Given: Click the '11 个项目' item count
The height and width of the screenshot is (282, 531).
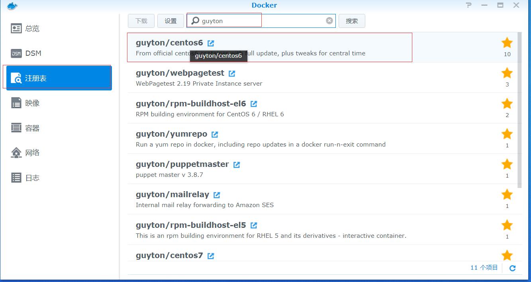Looking at the screenshot, I should (x=484, y=268).
